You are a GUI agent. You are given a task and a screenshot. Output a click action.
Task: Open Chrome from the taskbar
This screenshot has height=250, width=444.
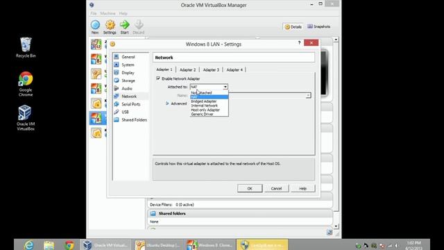pyautogui.click(x=69, y=245)
